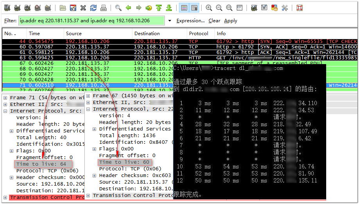The width and height of the screenshot is (359, 204).
Task: Stop the running capture icon
Action: coord(38,8)
